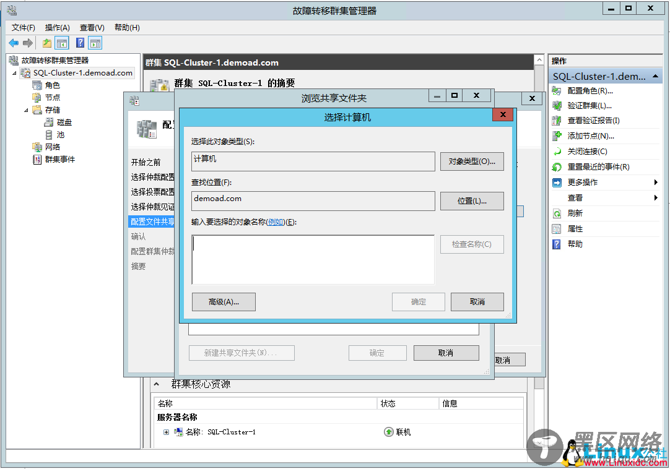Expand the 更多操作 submenu arrow
This screenshot has height=469, width=670.
pyautogui.click(x=656, y=183)
